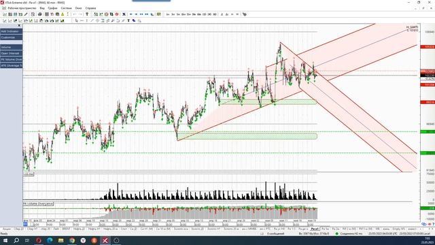Select the Open Interest indicator
The height and width of the screenshot is (245, 435).
coord(11,53)
